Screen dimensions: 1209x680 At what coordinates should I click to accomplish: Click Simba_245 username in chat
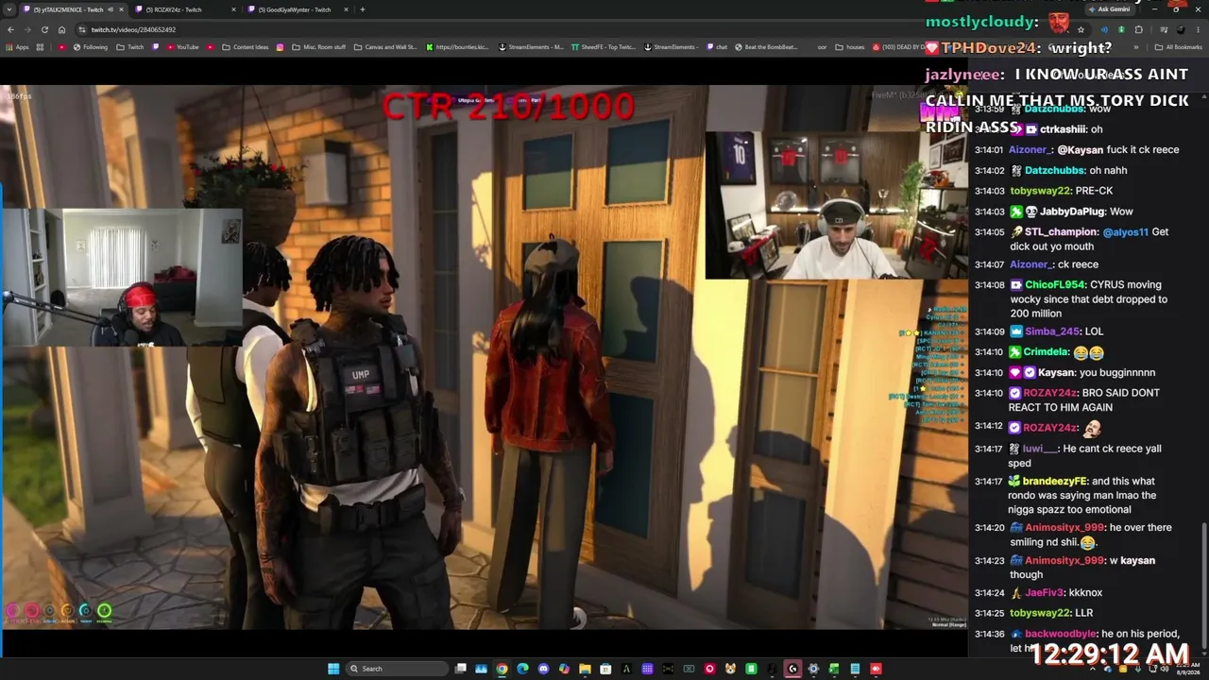[1051, 331]
